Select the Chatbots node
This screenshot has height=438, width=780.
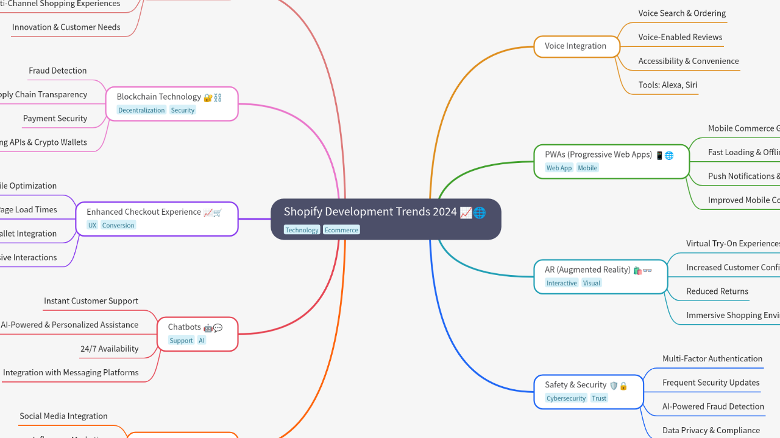pos(197,334)
